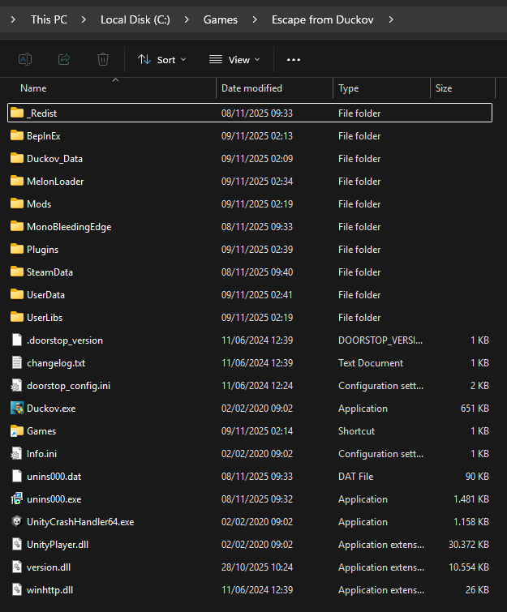Navigate to Local Disk (C:) breadcrumb
The image size is (507, 612).
[x=135, y=19]
